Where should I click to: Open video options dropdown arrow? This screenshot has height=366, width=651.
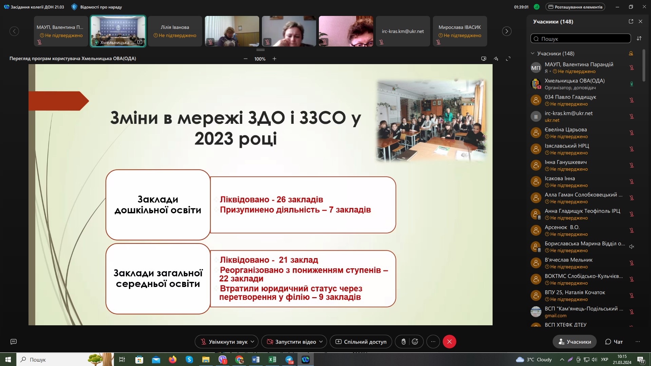[321, 342]
